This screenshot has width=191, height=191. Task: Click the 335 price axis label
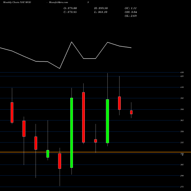[x=182, y=142]
